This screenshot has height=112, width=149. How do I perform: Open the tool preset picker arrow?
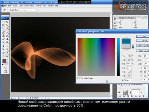point(7,10)
